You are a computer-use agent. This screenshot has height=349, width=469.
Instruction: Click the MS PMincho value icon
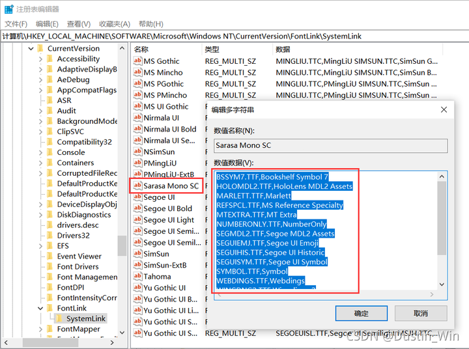point(137,95)
